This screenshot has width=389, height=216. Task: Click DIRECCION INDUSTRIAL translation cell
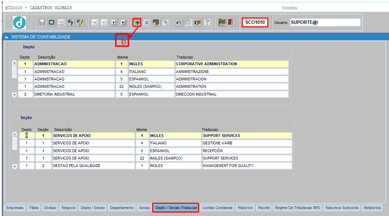pyautogui.click(x=232, y=94)
